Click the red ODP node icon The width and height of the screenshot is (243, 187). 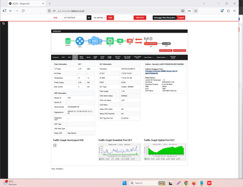click(x=130, y=41)
